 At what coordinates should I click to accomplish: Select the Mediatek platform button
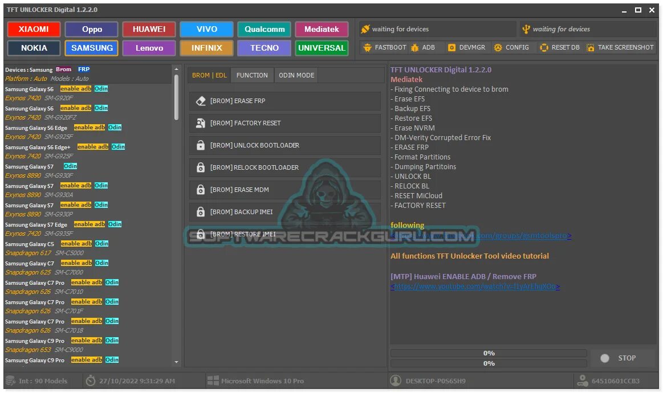(322, 29)
